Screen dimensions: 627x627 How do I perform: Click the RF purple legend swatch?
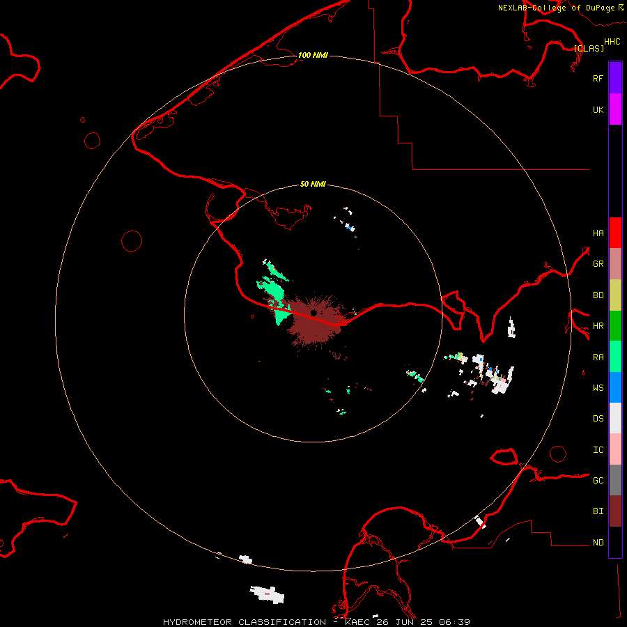(615, 78)
